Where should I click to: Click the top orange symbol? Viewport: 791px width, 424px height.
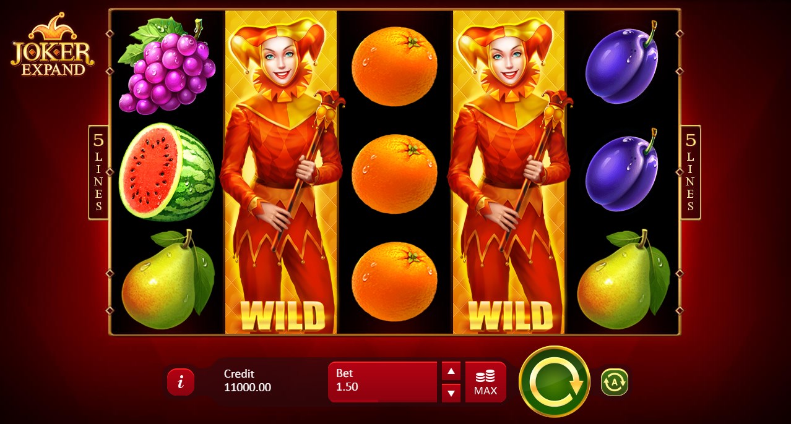click(x=394, y=64)
